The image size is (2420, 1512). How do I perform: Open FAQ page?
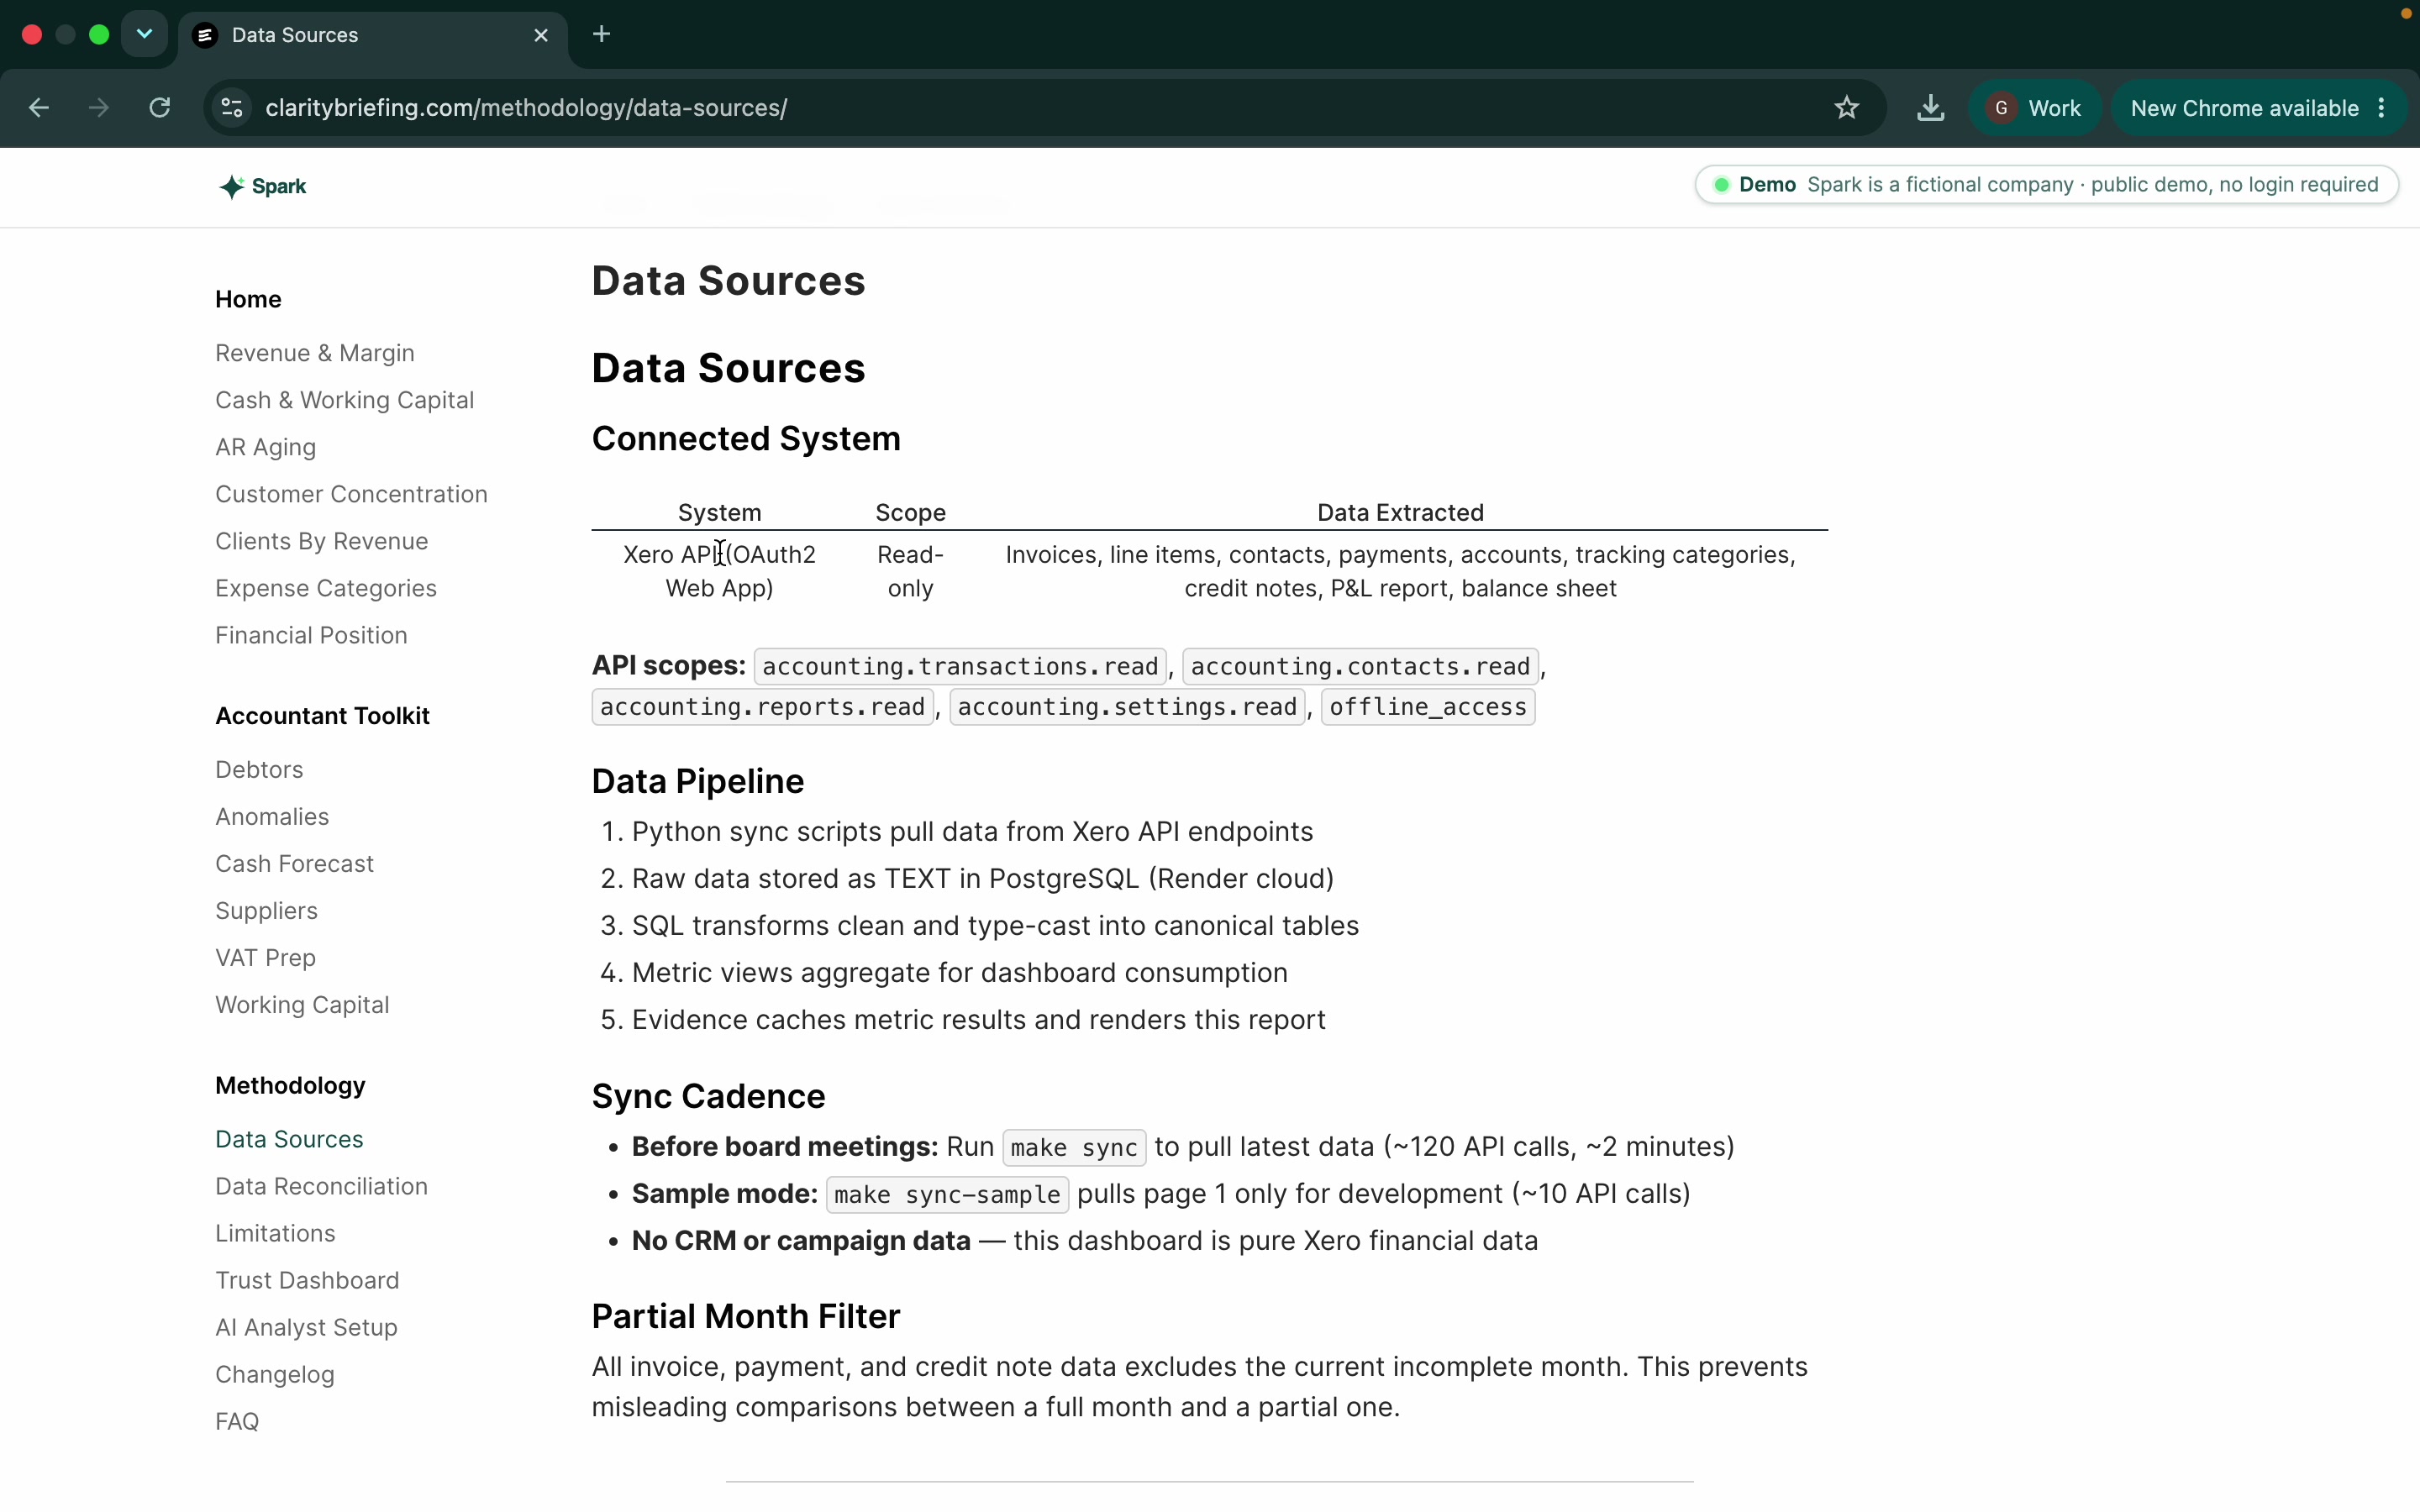tap(237, 1422)
